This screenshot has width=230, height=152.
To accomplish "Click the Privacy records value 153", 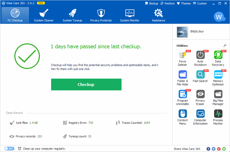I will tap(40, 136).
